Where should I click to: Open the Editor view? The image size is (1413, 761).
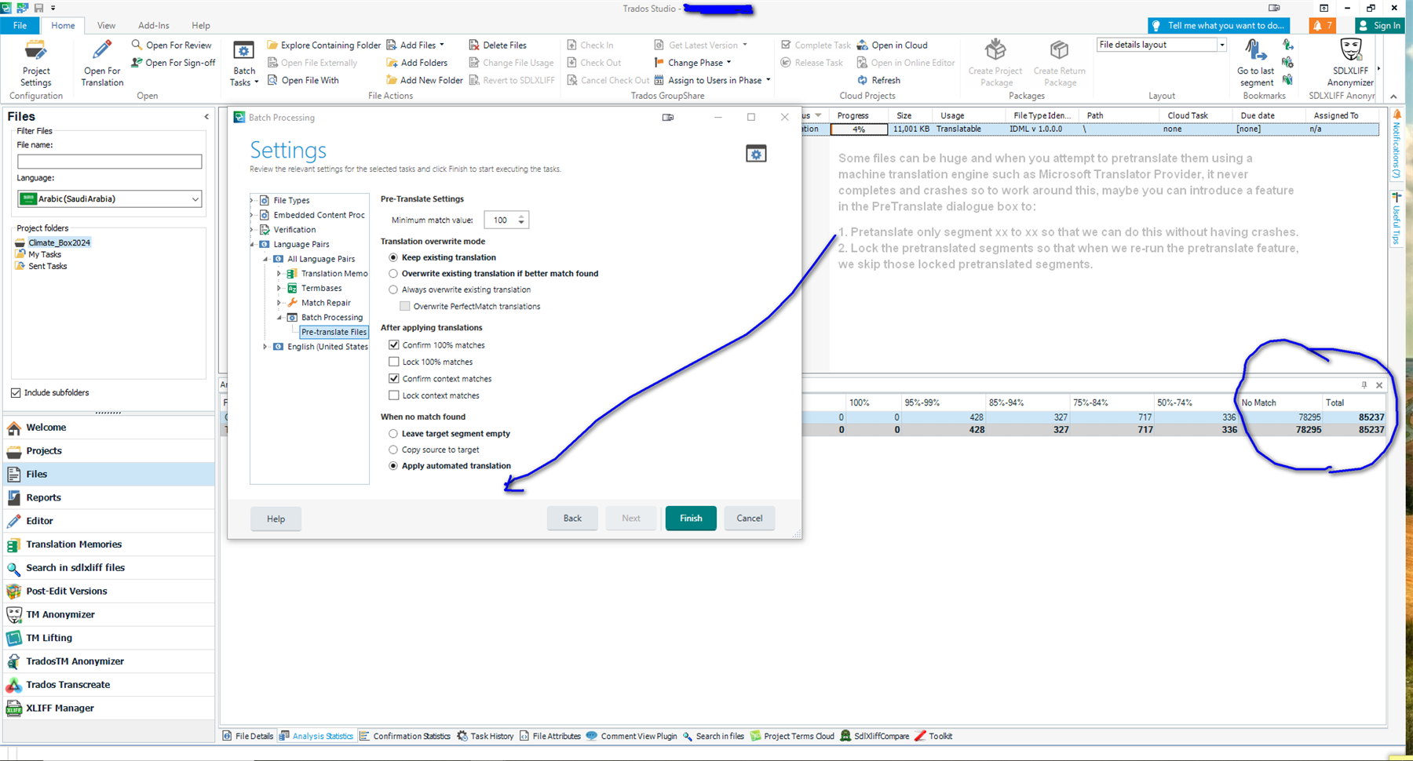[109, 521]
